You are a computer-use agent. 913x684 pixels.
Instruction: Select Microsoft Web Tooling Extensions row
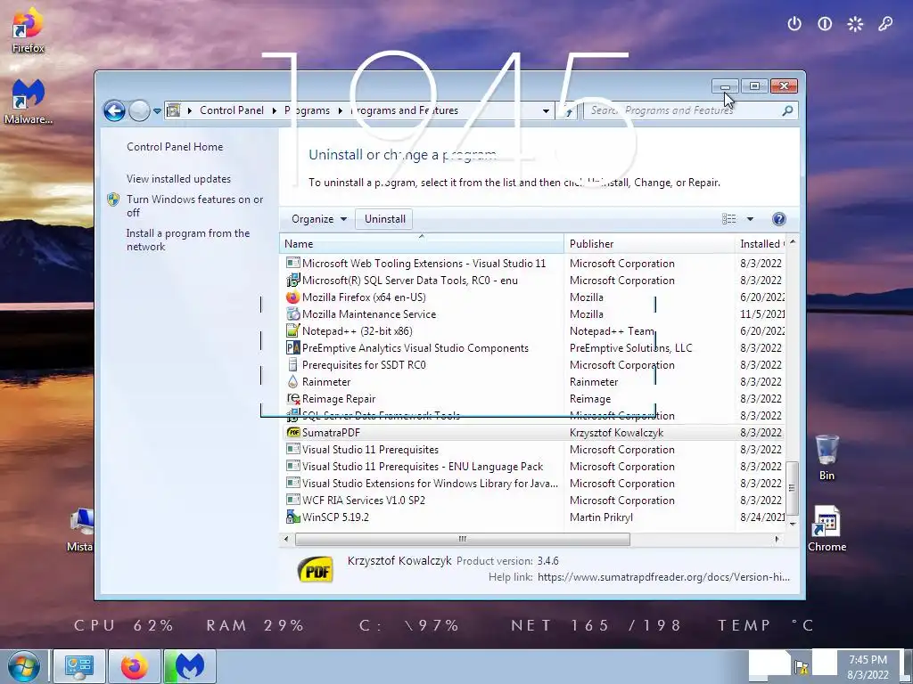(x=532, y=264)
